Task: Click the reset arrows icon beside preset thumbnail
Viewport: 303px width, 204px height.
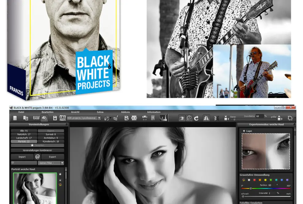Action: 60,185
